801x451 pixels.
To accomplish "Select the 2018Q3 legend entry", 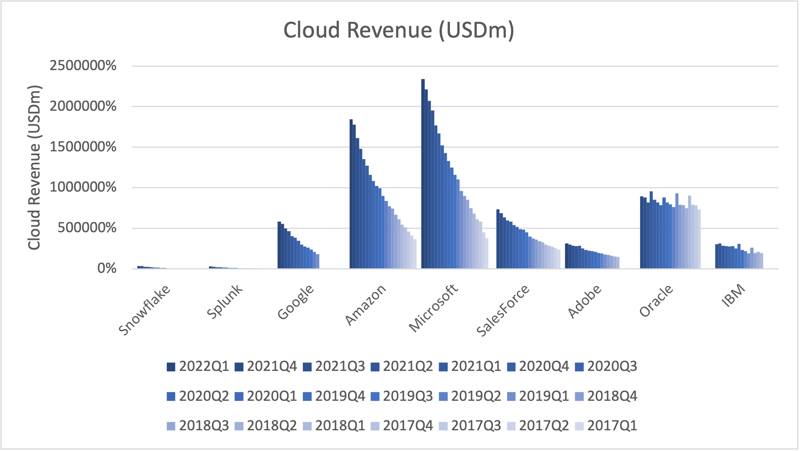I will pos(198,426).
